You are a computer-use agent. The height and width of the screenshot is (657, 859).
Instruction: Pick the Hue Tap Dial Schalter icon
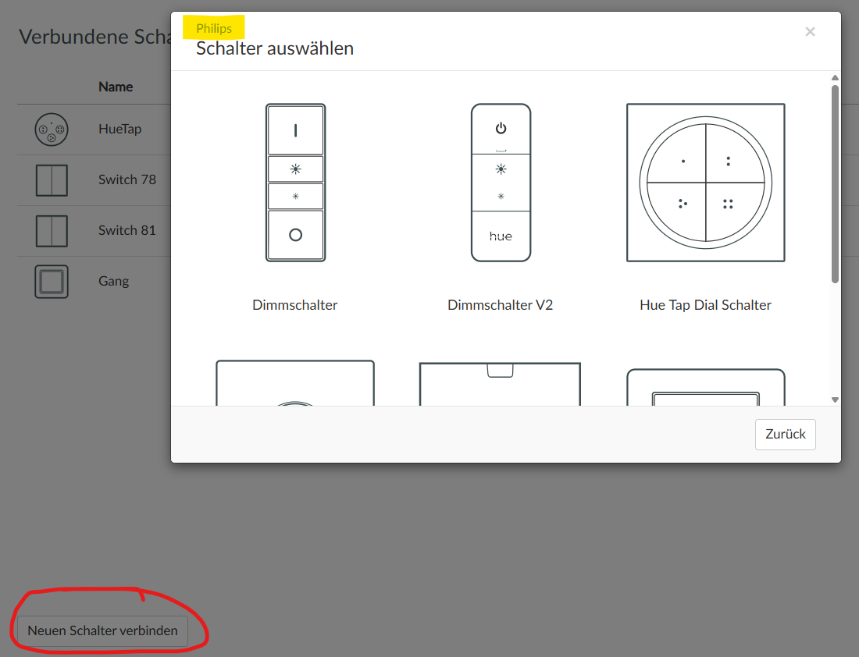click(x=705, y=183)
